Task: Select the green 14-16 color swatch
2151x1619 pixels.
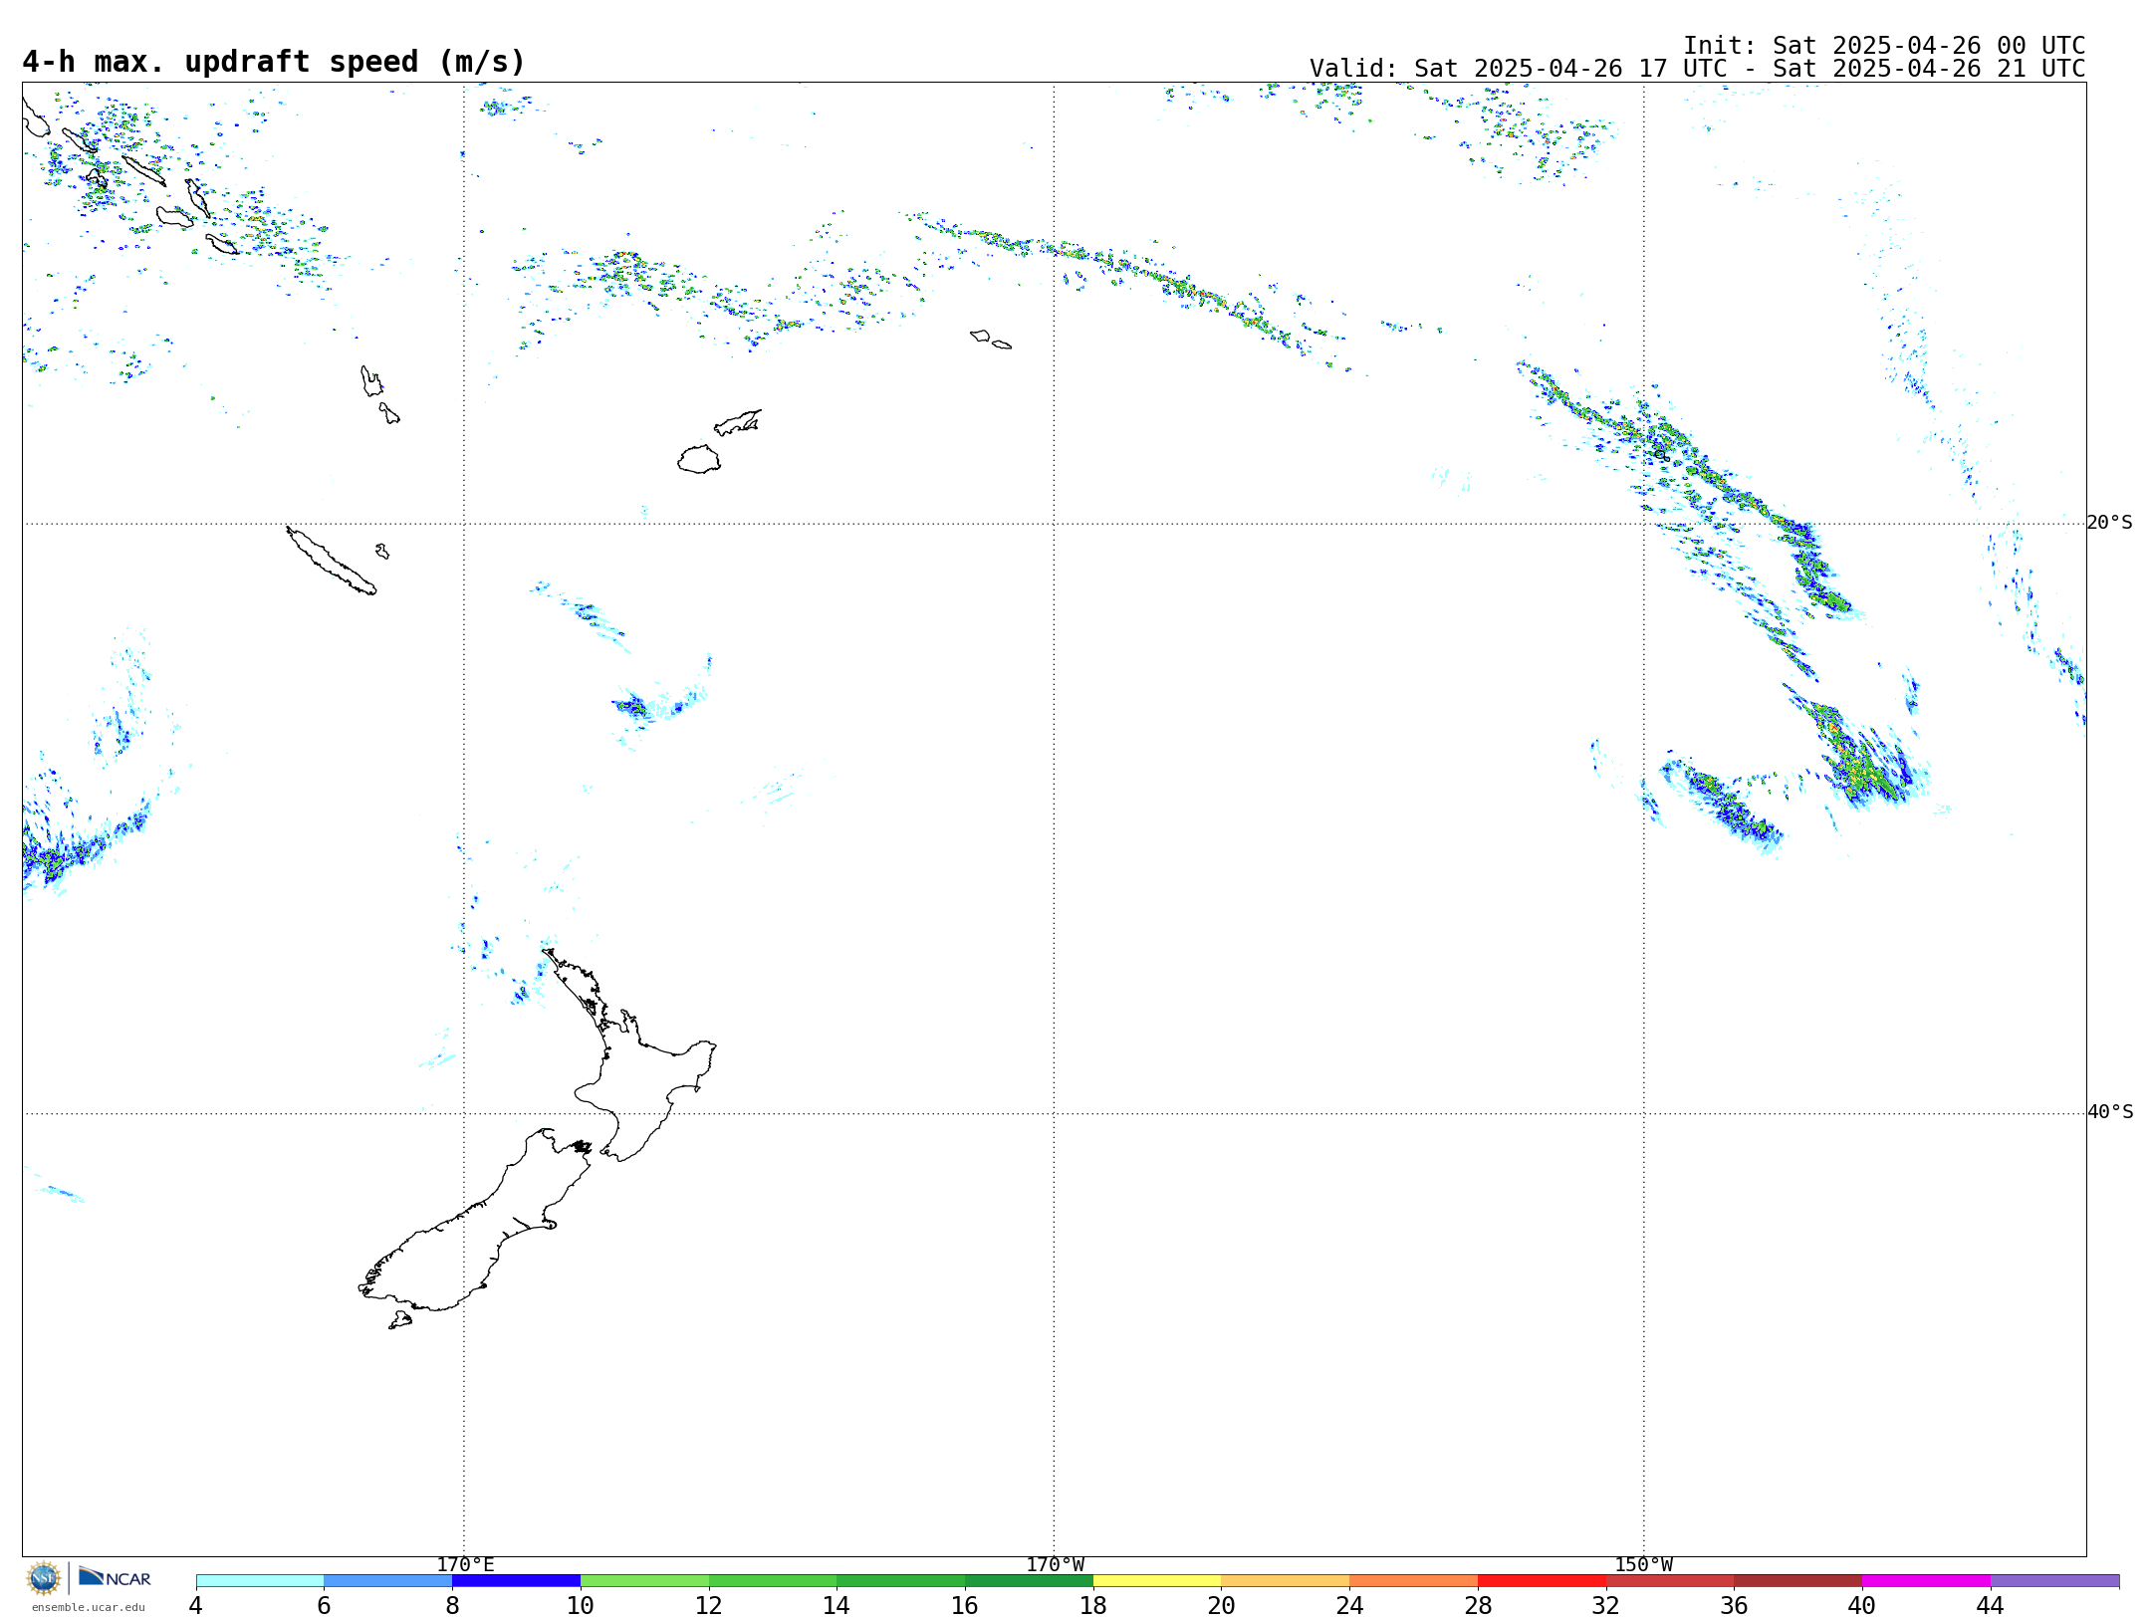Action: click(901, 1581)
